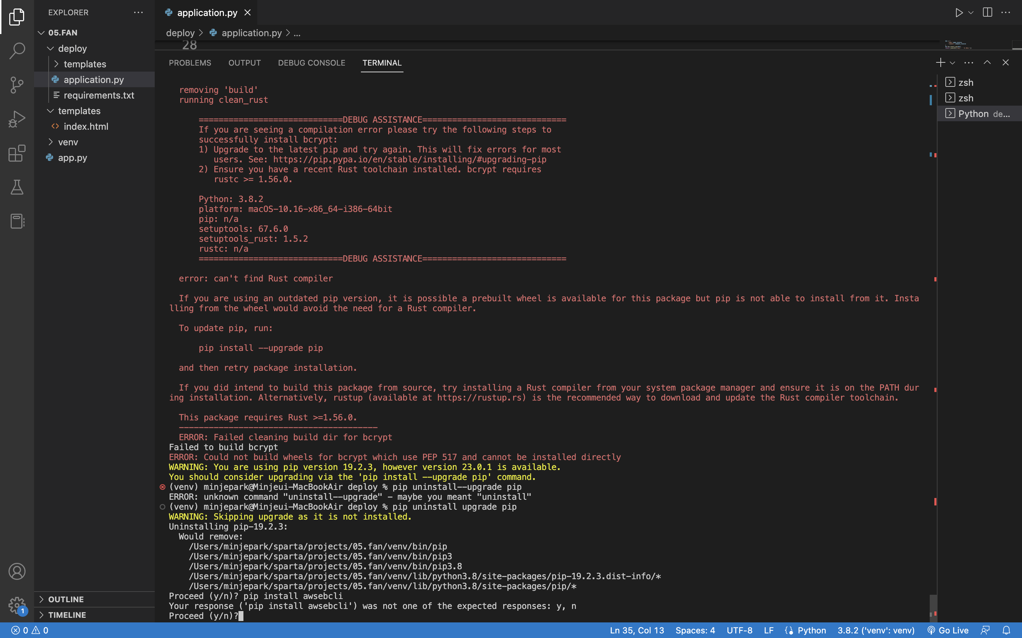Expand the OUTLINE section
Image resolution: width=1022 pixels, height=638 pixels.
pyautogui.click(x=95, y=599)
